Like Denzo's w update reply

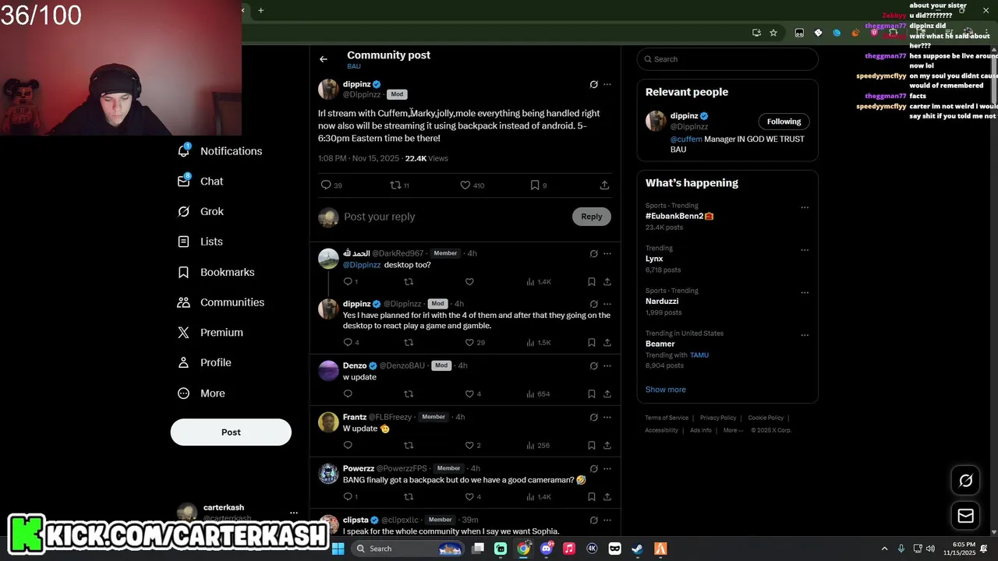click(472, 394)
